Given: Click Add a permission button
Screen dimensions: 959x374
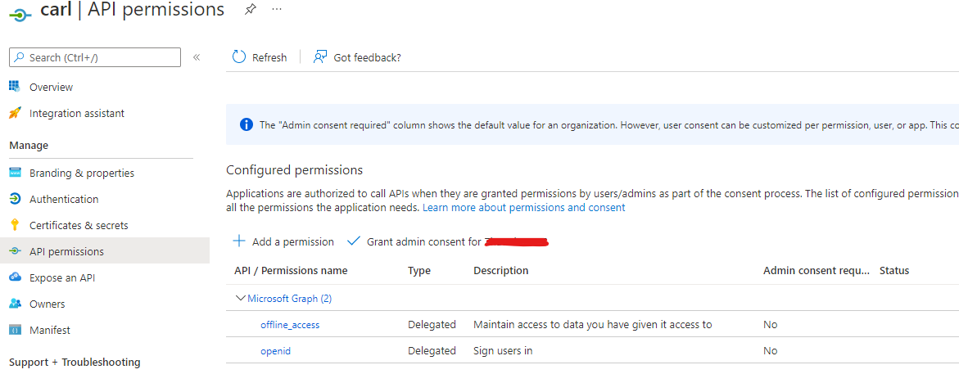Looking at the screenshot, I should [283, 241].
